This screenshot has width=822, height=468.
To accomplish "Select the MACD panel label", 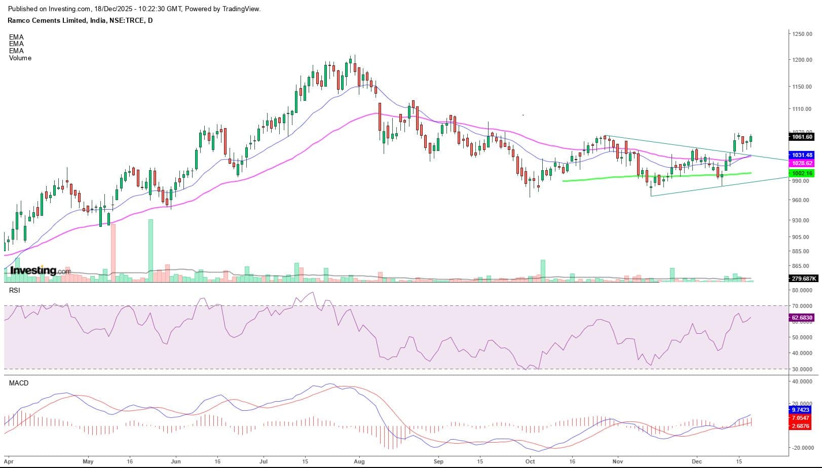I will [19, 383].
